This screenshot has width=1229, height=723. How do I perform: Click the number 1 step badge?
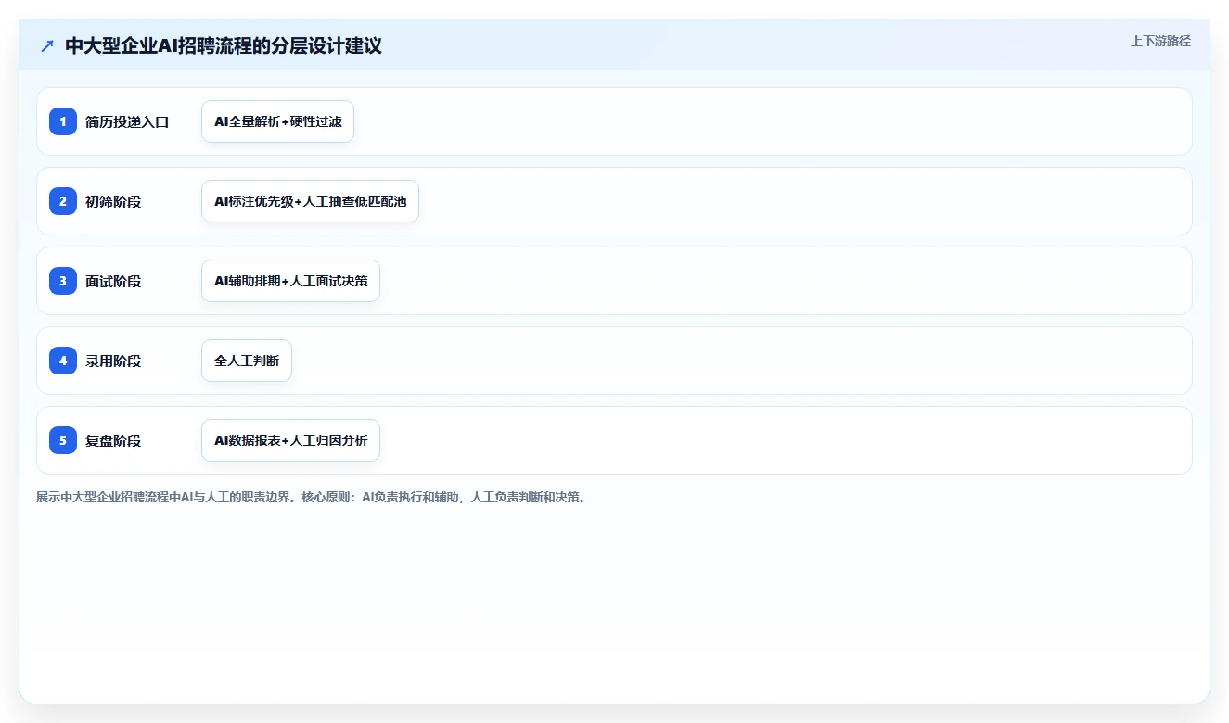(x=63, y=121)
